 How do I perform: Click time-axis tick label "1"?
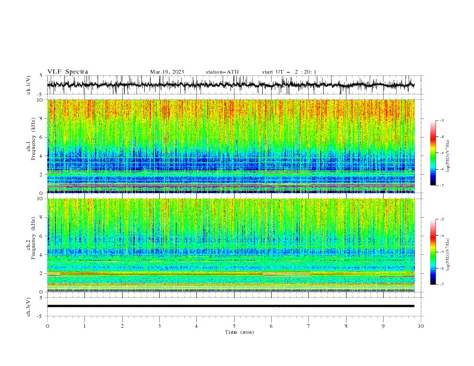tap(84, 326)
